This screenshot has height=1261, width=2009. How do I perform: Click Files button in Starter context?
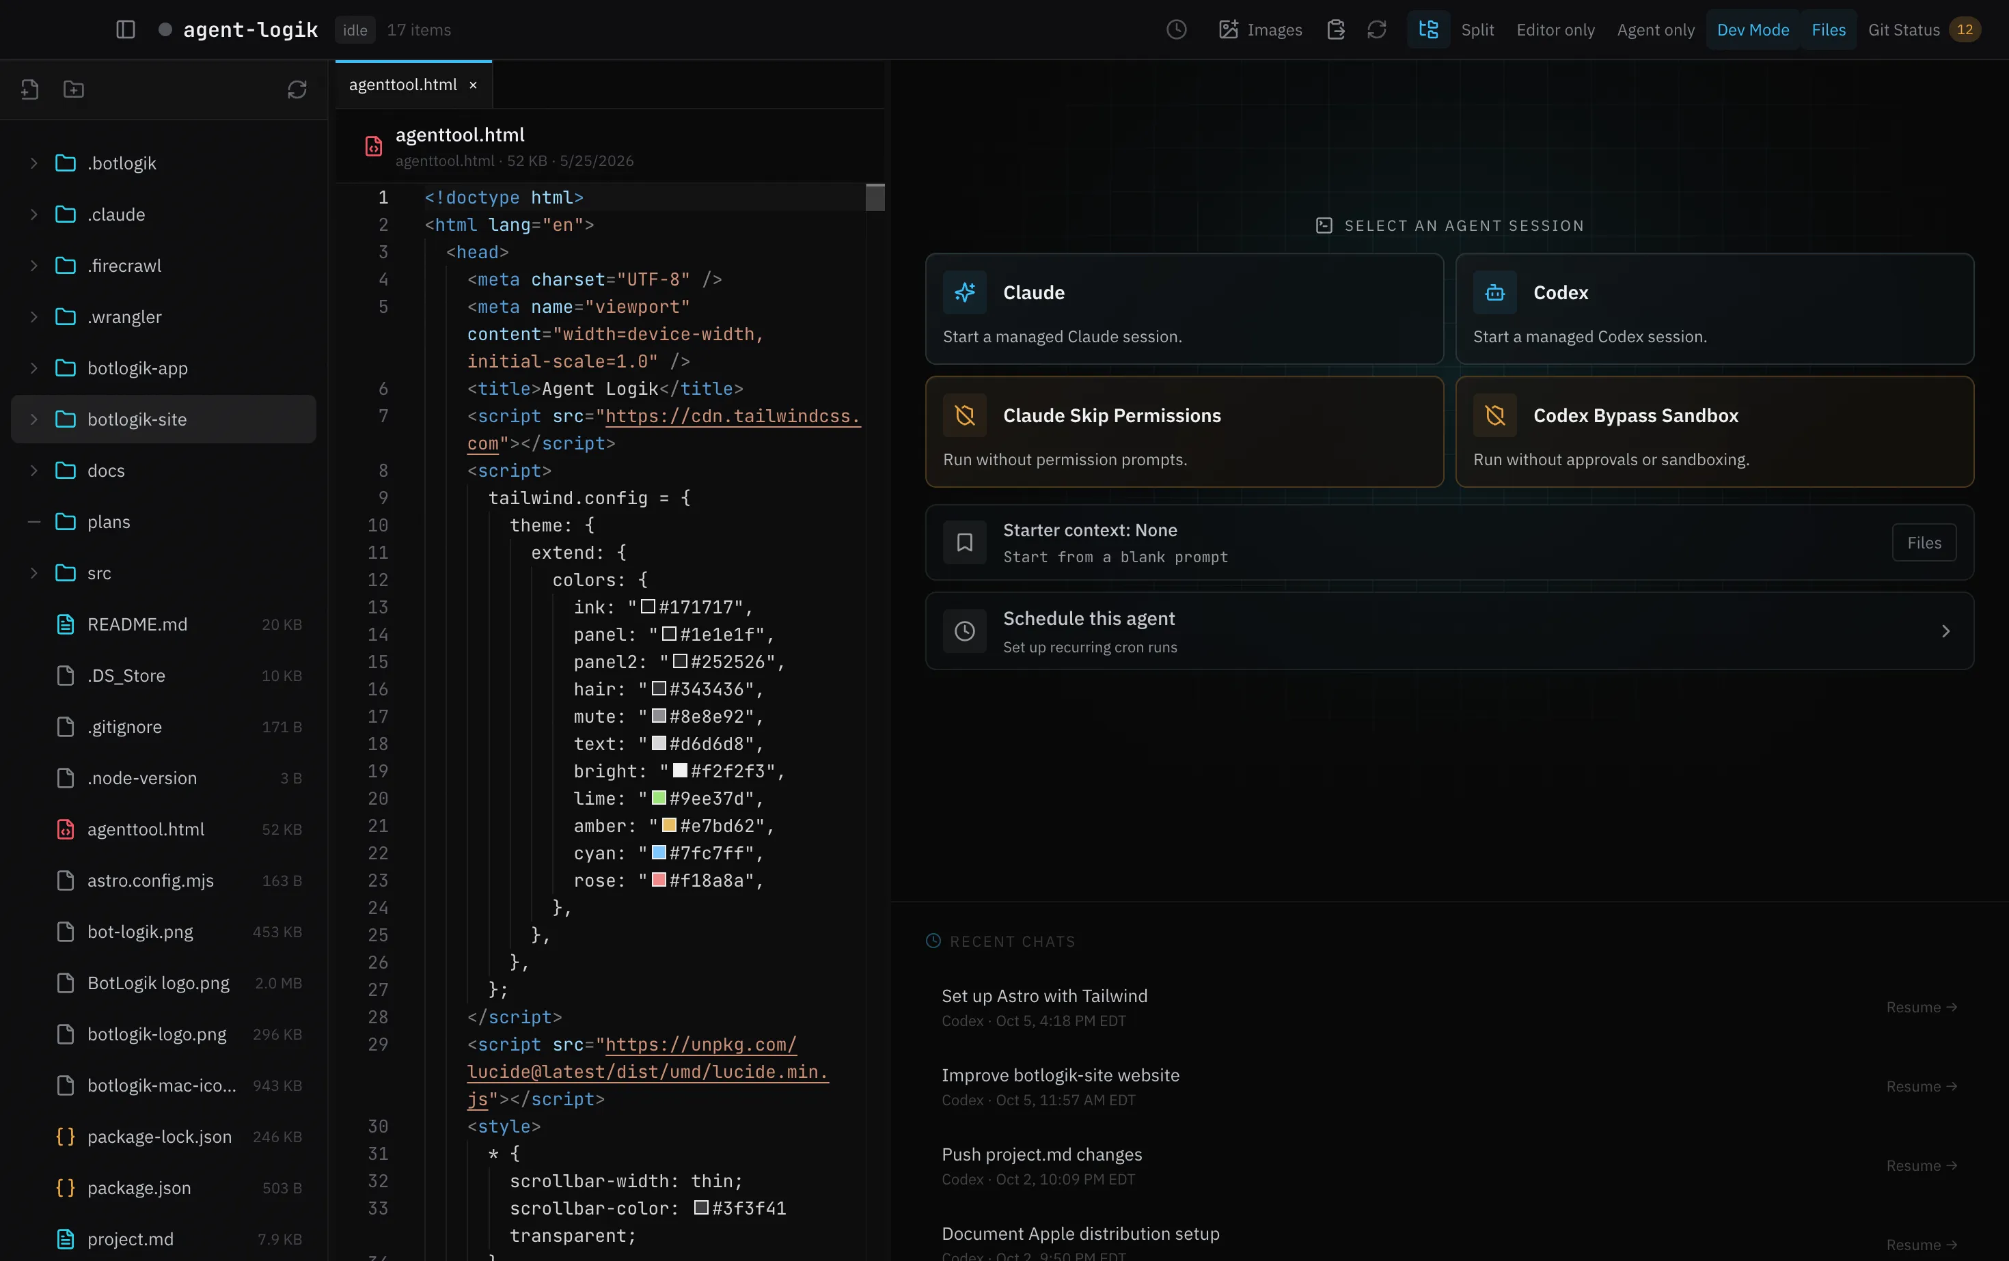[x=1924, y=543]
